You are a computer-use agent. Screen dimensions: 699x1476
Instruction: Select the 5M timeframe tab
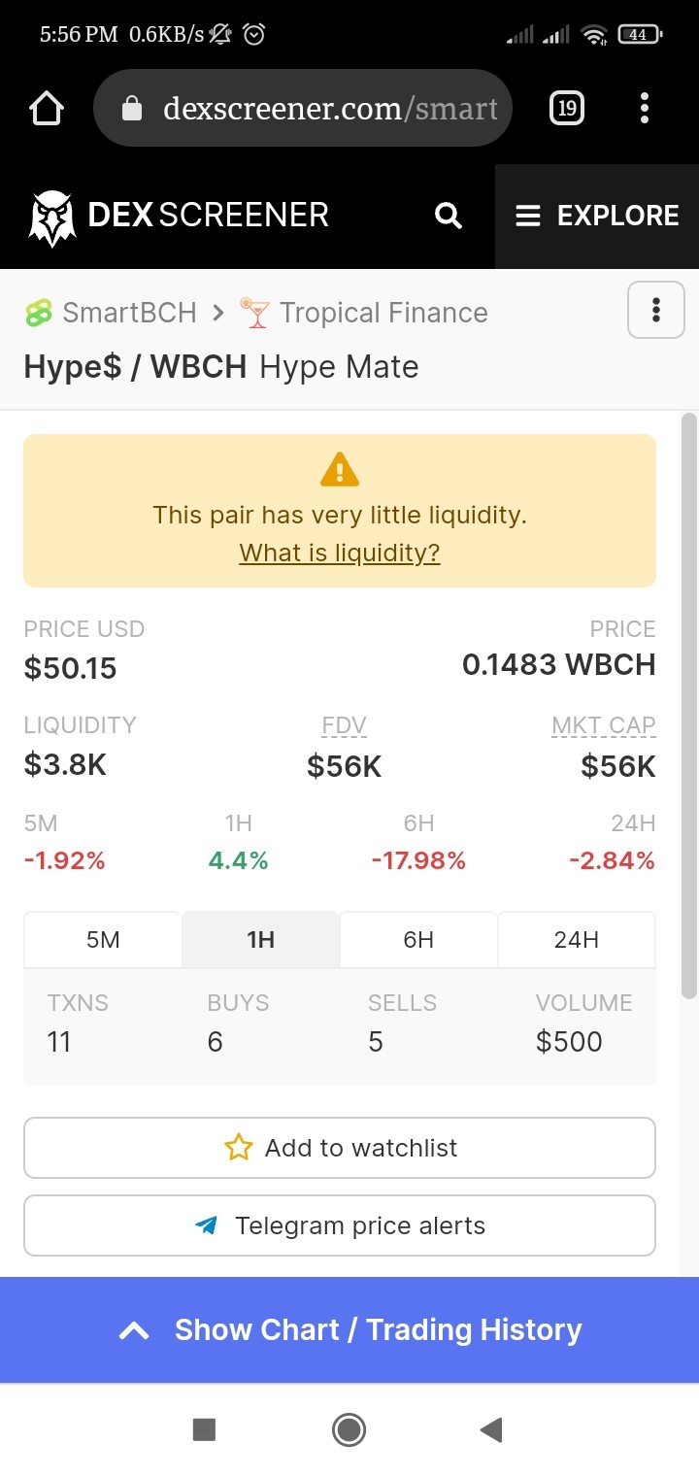(103, 939)
